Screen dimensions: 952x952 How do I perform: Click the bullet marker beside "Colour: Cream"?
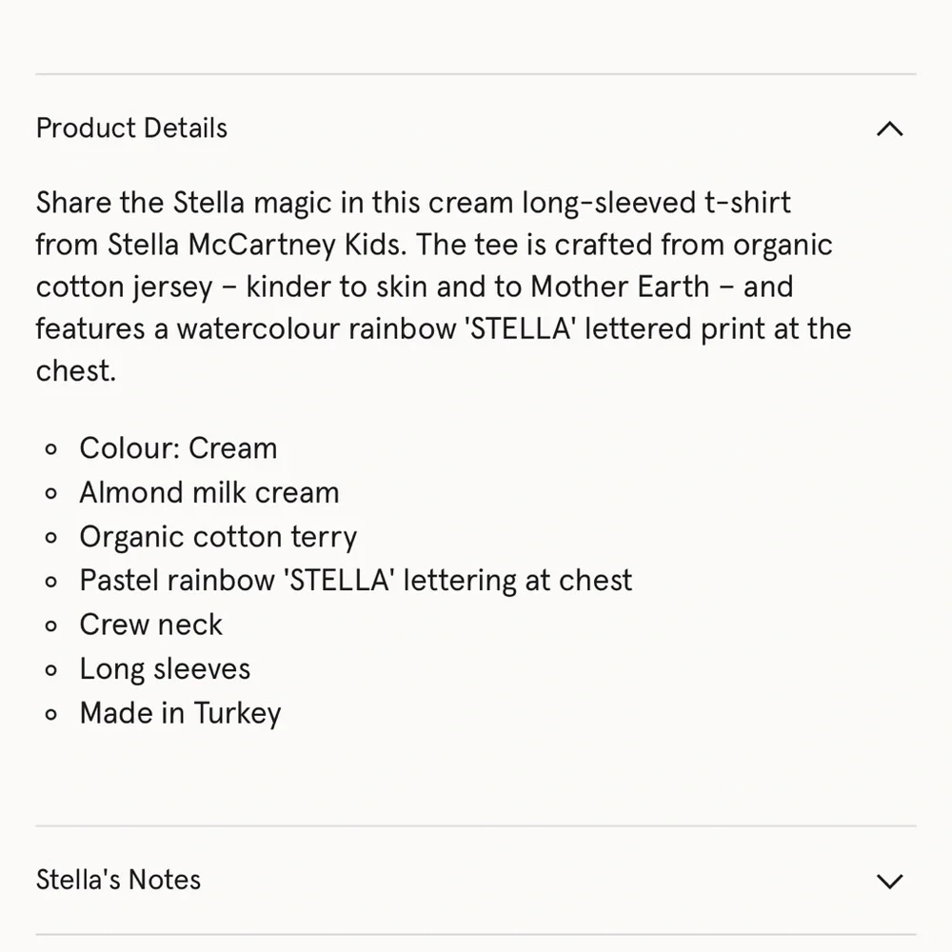click(x=51, y=449)
